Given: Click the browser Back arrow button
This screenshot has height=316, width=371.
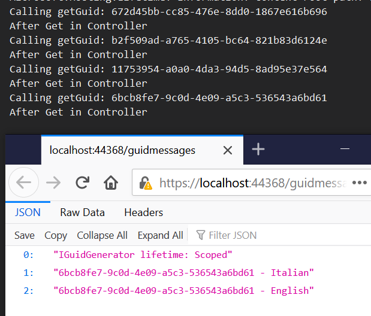Looking at the screenshot, I should click(23, 183).
